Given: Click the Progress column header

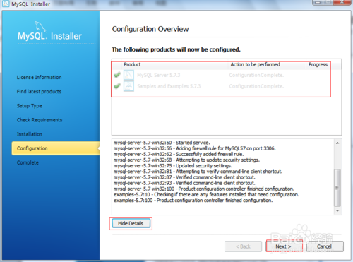Looking at the screenshot, I should pyautogui.click(x=318, y=64).
